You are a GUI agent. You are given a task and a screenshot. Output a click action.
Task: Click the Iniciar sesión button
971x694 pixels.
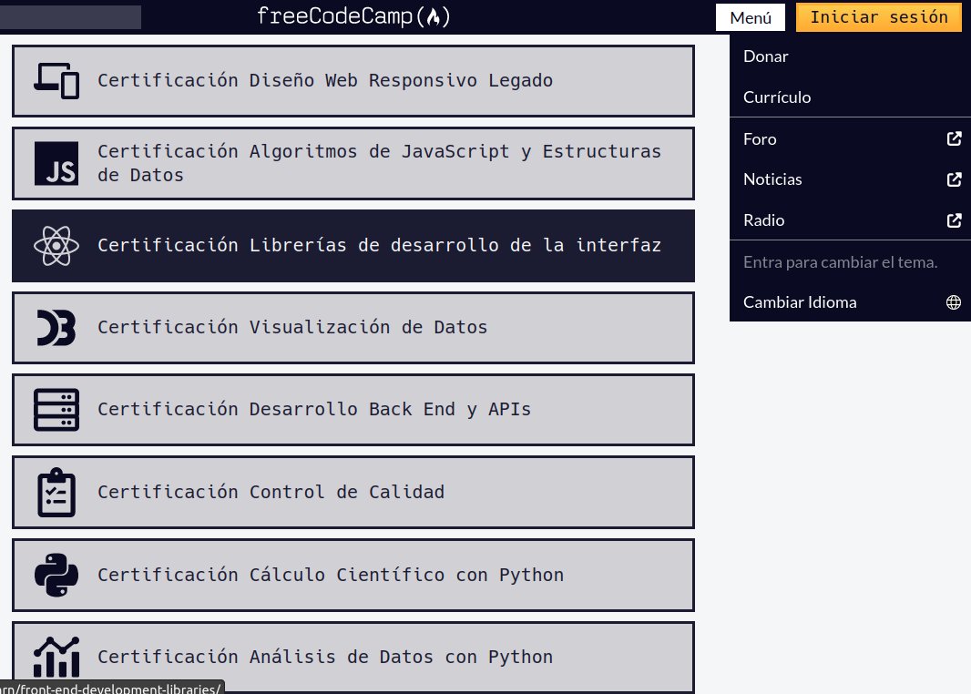click(879, 17)
